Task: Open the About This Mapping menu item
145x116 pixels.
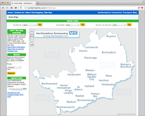Action: [34, 13]
